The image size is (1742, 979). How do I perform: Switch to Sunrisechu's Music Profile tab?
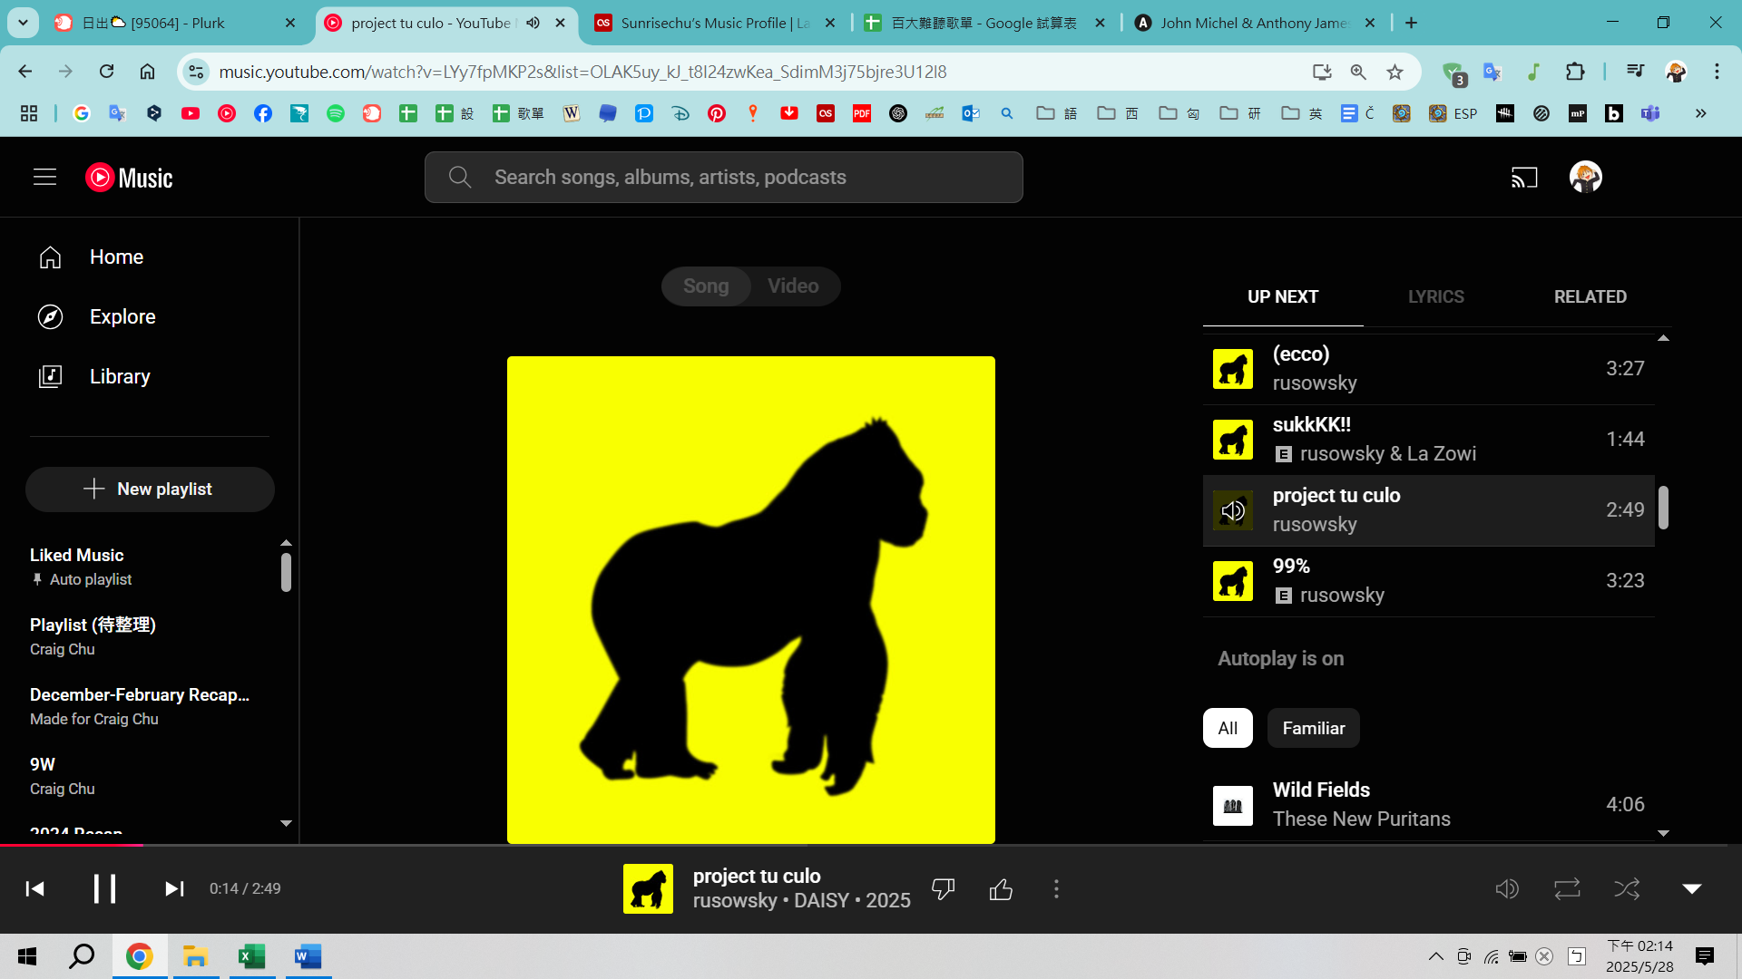click(x=714, y=23)
